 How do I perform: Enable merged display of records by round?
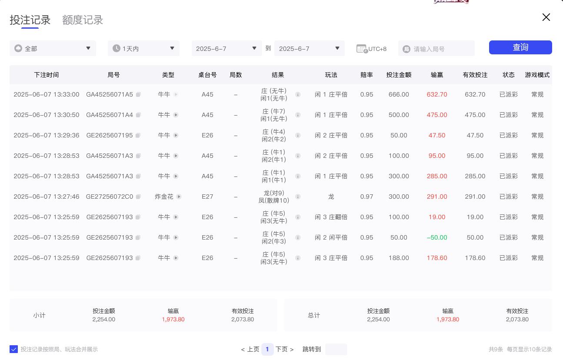[14, 349]
